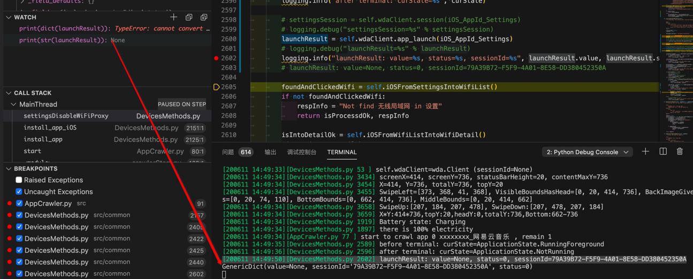Switch to the 输出 (Output) tab
Screen dimensions: 693x279
[271, 152]
